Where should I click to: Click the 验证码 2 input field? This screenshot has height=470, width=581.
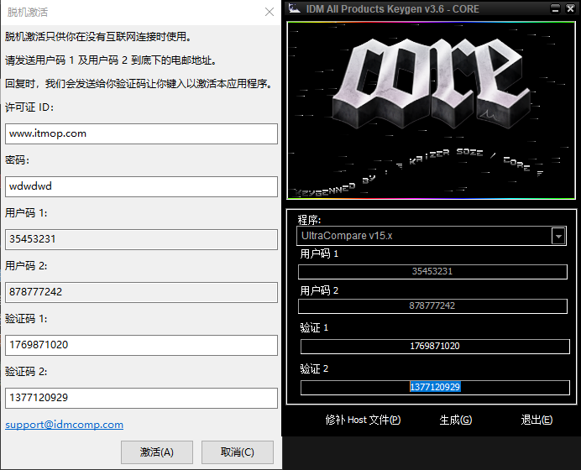[141, 398]
